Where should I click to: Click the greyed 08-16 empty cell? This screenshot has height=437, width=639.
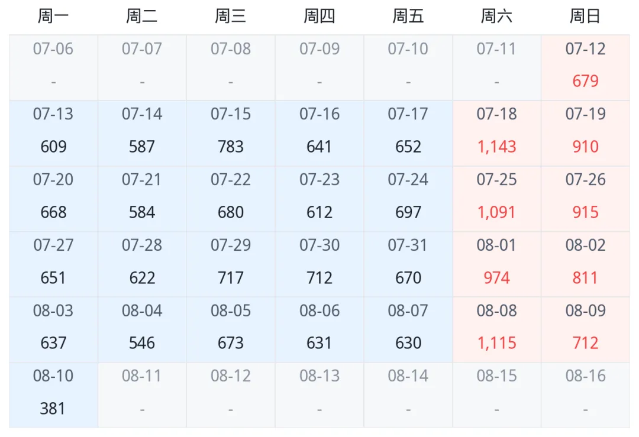pyautogui.click(x=585, y=395)
